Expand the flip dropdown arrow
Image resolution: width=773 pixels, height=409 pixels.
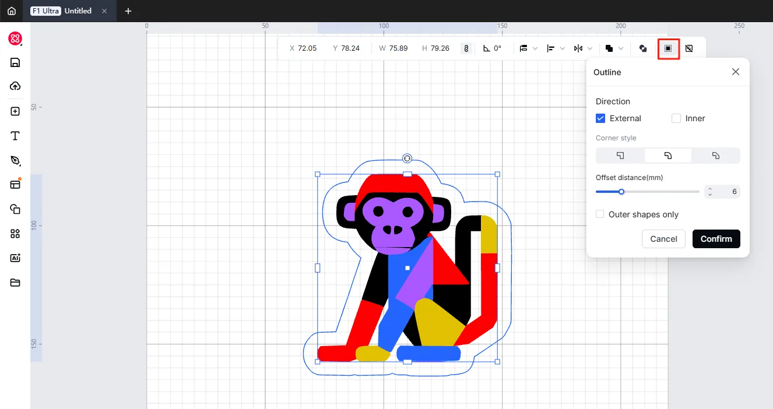(x=590, y=48)
